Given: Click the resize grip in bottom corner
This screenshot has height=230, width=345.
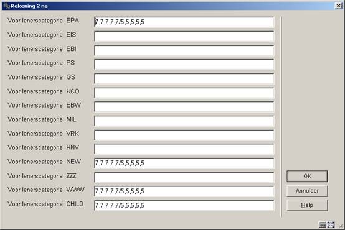Looking at the screenshot, I should pos(341,226).
